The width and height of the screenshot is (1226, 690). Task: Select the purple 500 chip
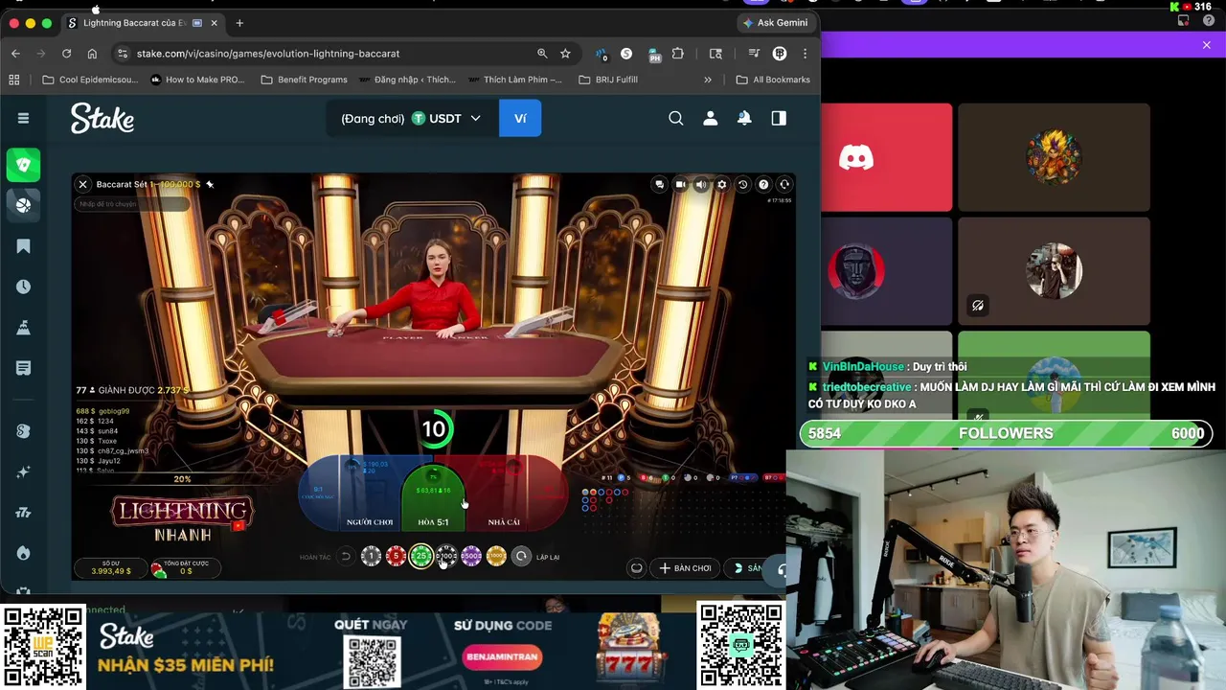(471, 556)
